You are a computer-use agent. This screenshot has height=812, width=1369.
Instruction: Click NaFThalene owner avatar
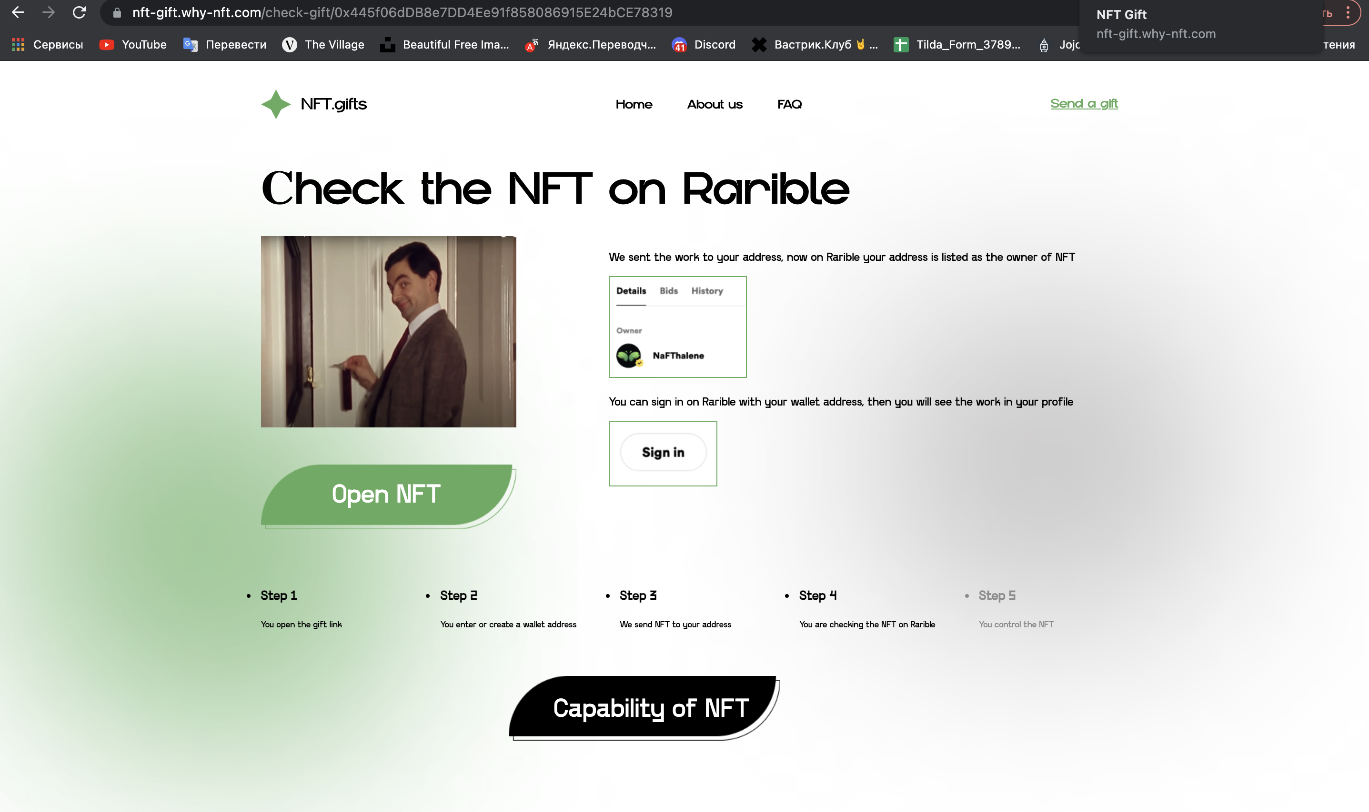tap(629, 356)
